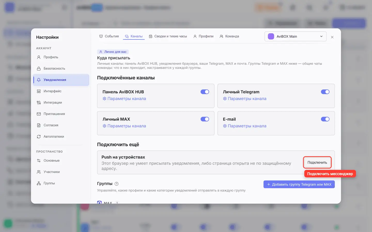Switch to the События tab
This screenshot has width=372, height=232.
point(109,36)
